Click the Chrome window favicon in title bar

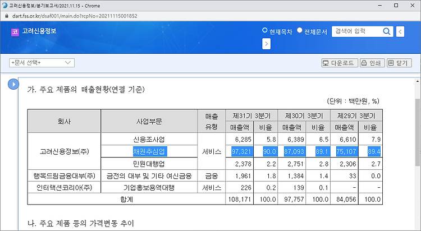point(4,6)
